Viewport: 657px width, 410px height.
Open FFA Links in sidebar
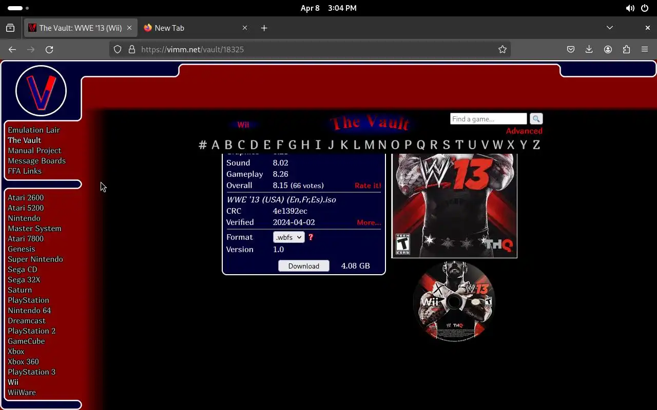pos(25,171)
